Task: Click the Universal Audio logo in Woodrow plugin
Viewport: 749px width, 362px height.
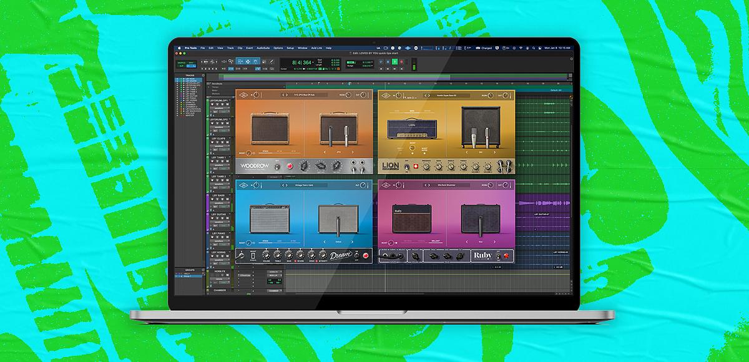Action: pos(243,95)
